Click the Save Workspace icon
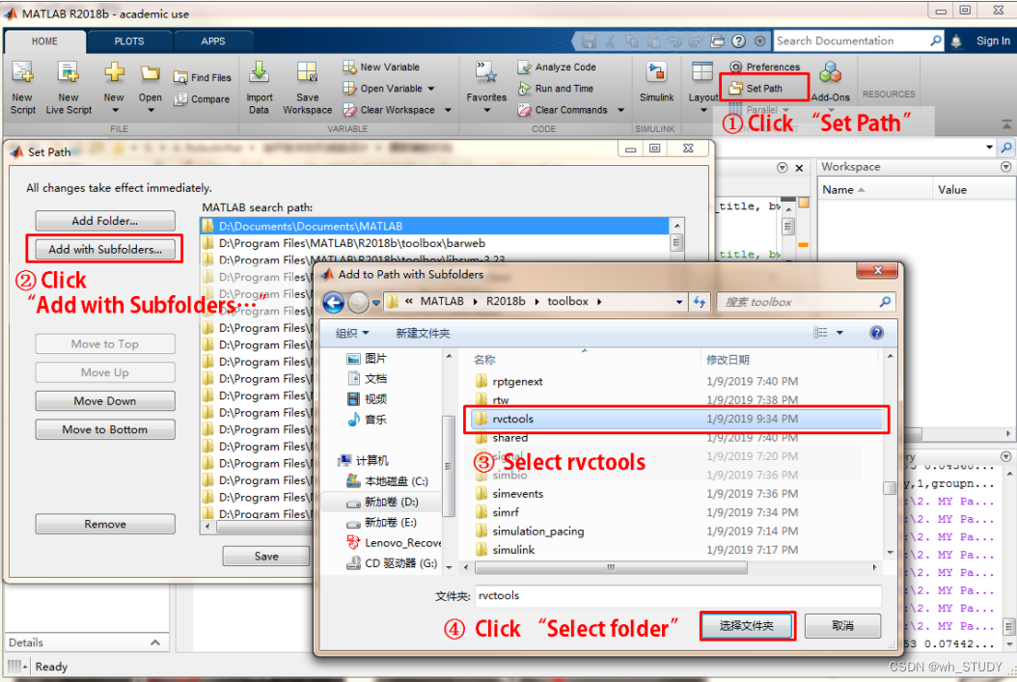The width and height of the screenshot is (1017, 682). point(307,72)
